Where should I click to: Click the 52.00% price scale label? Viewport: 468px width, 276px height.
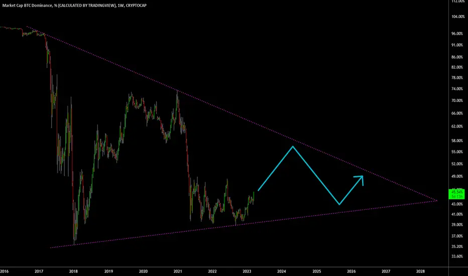(x=457, y=164)
